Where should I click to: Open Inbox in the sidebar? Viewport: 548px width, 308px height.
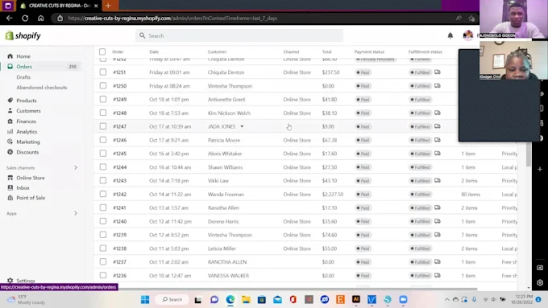point(23,187)
